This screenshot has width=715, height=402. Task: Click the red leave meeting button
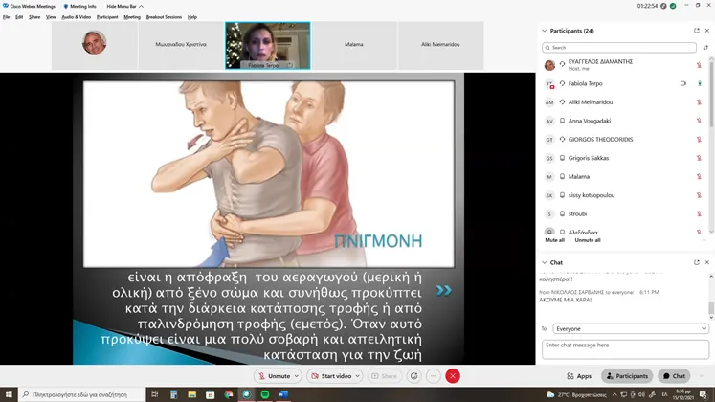click(x=453, y=376)
